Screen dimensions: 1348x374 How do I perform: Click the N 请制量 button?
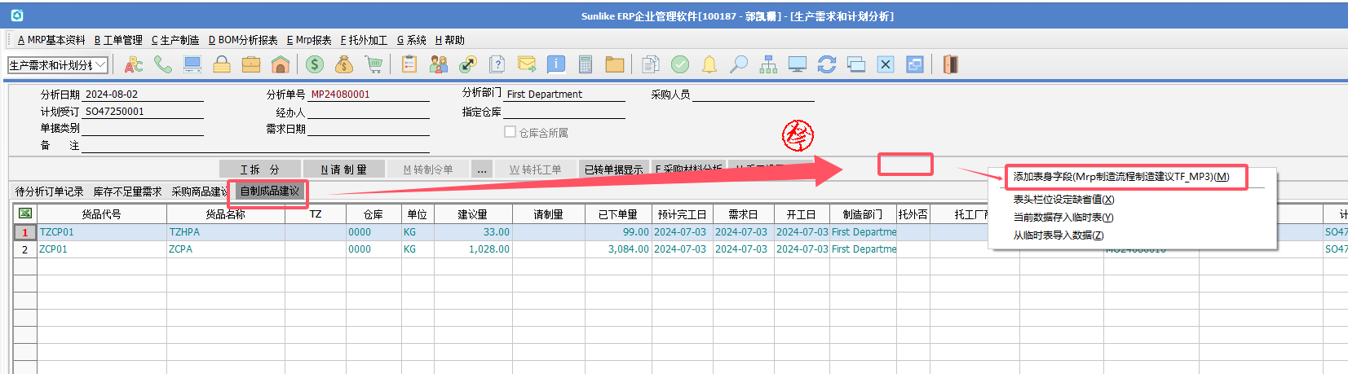pos(343,169)
